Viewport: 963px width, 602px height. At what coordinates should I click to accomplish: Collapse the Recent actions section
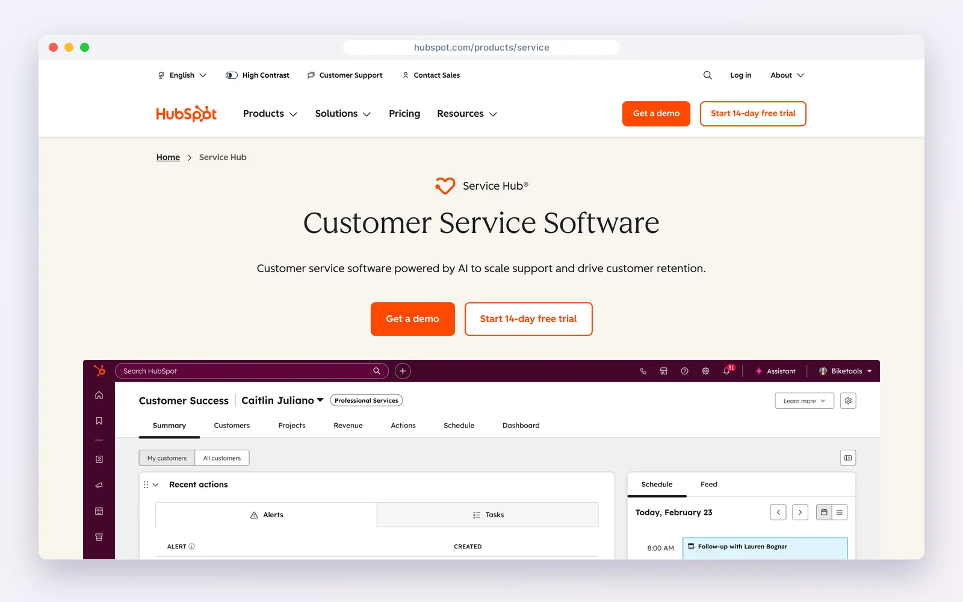pos(155,485)
